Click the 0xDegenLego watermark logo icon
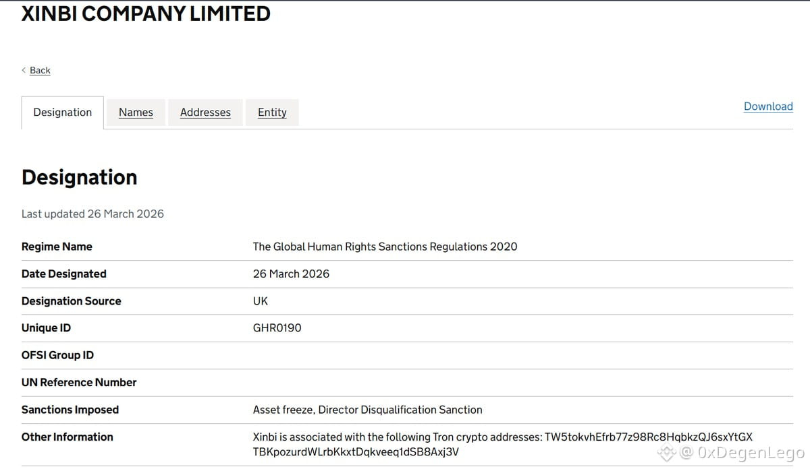The width and height of the screenshot is (810, 469). click(x=668, y=451)
